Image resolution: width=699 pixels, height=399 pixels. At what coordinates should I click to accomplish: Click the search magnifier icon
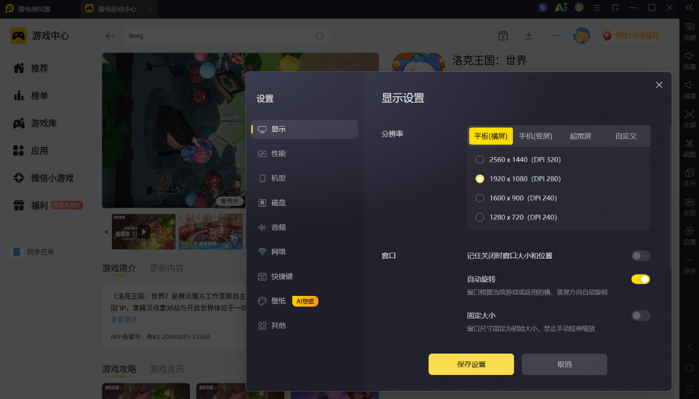[x=320, y=36]
